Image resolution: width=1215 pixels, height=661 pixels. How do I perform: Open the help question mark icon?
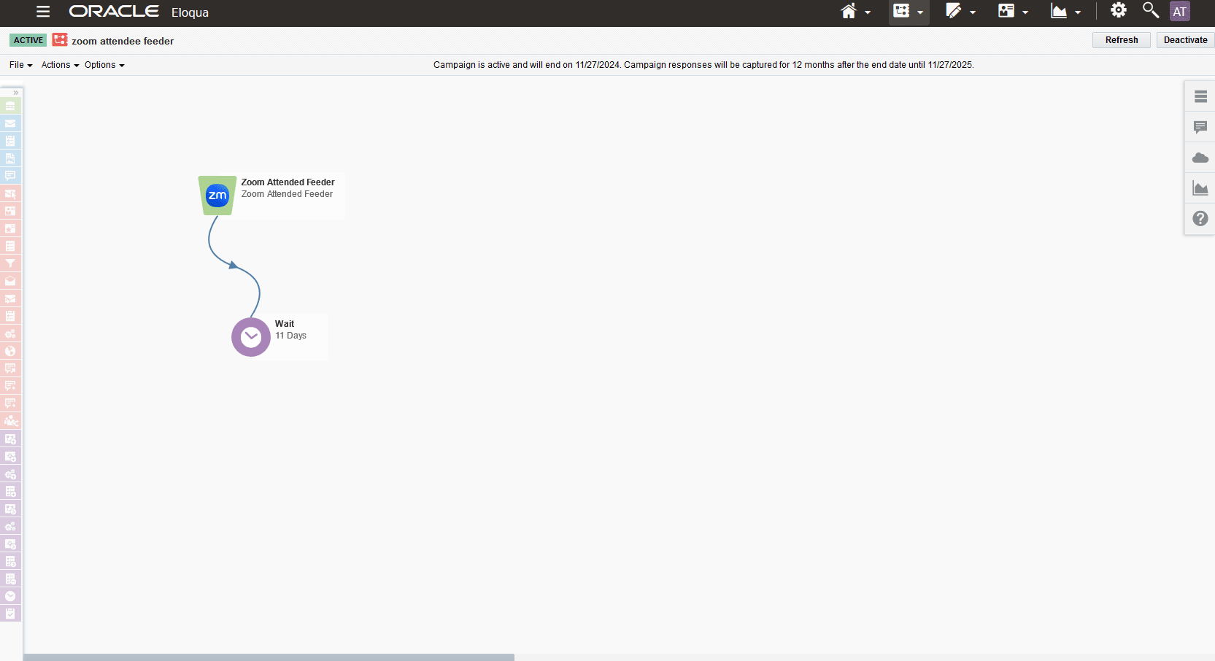1200,218
